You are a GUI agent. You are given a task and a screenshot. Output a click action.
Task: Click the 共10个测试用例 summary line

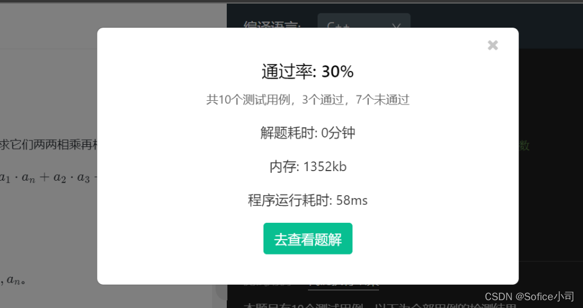point(308,100)
